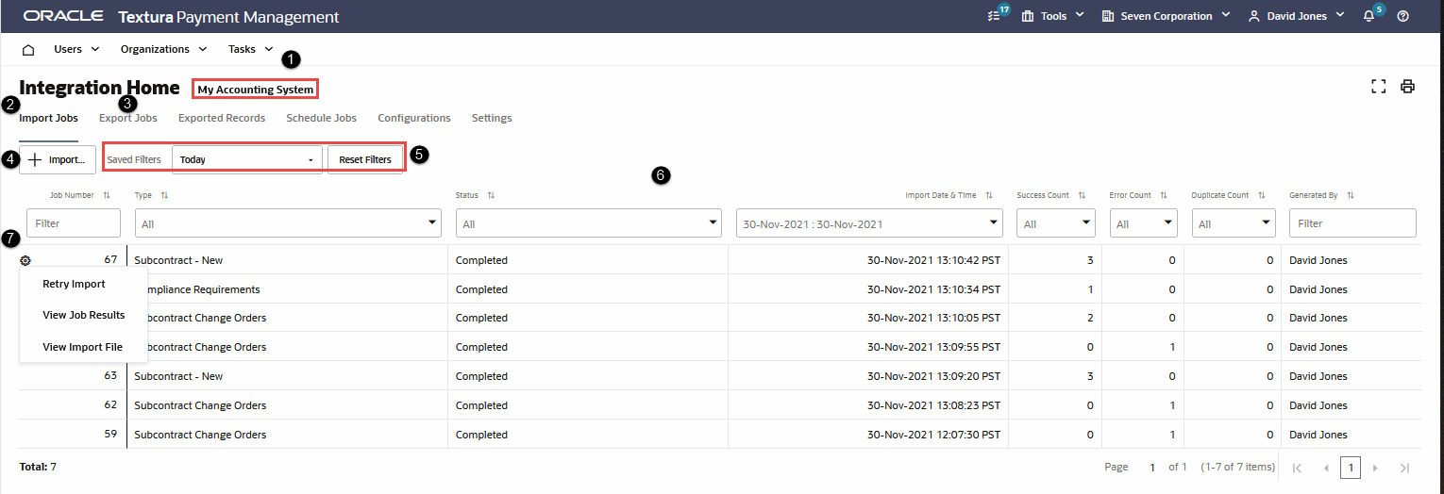Sort by Success Count icon
Image resolution: width=1444 pixels, height=494 pixels.
(x=1081, y=195)
